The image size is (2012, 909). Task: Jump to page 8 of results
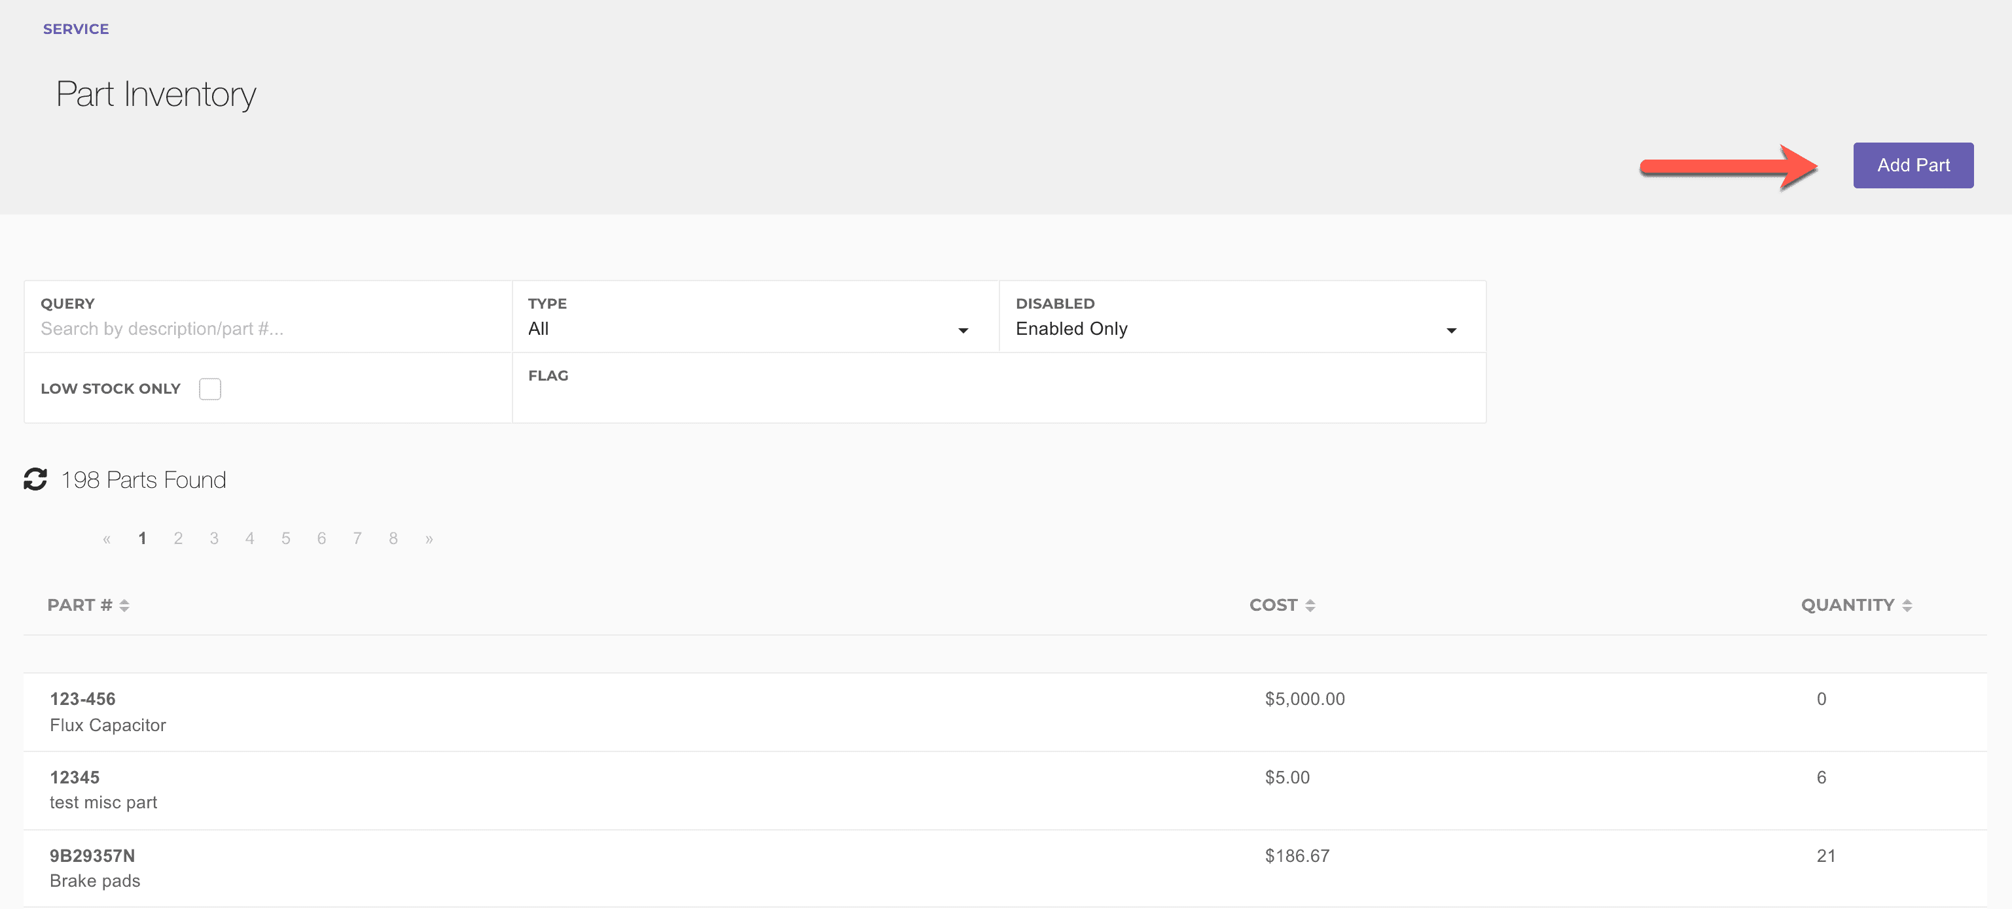393,538
